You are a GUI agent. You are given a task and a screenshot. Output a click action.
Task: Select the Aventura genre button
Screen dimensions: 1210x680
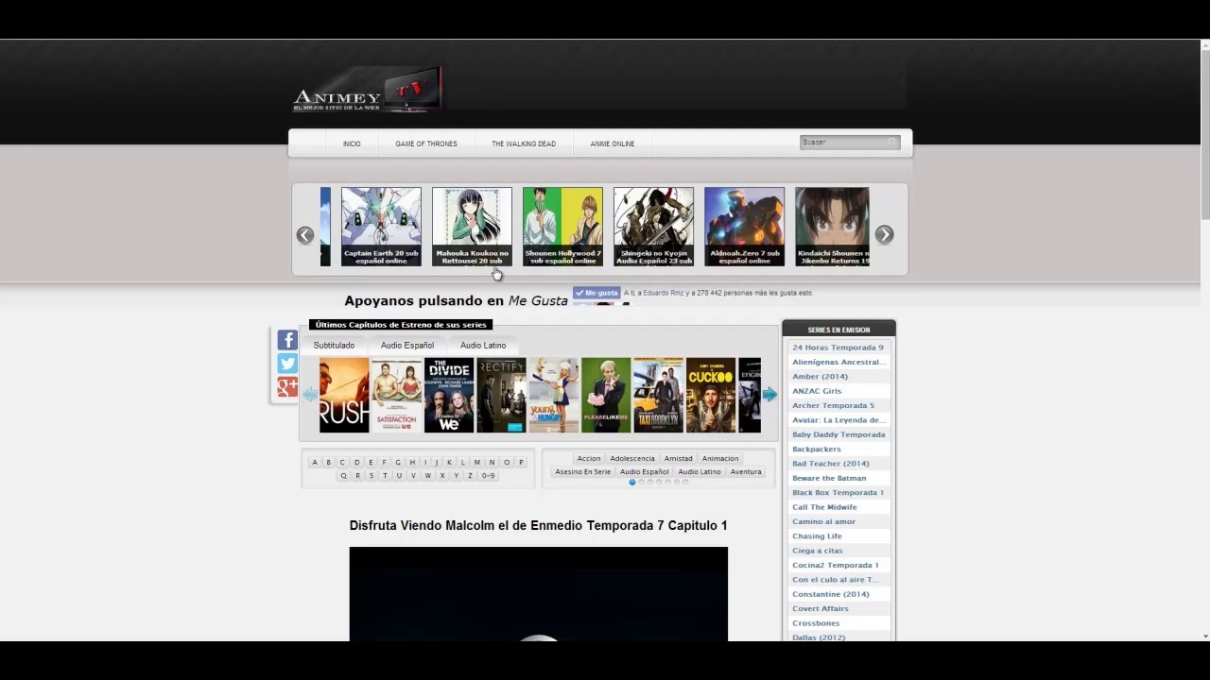click(746, 472)
